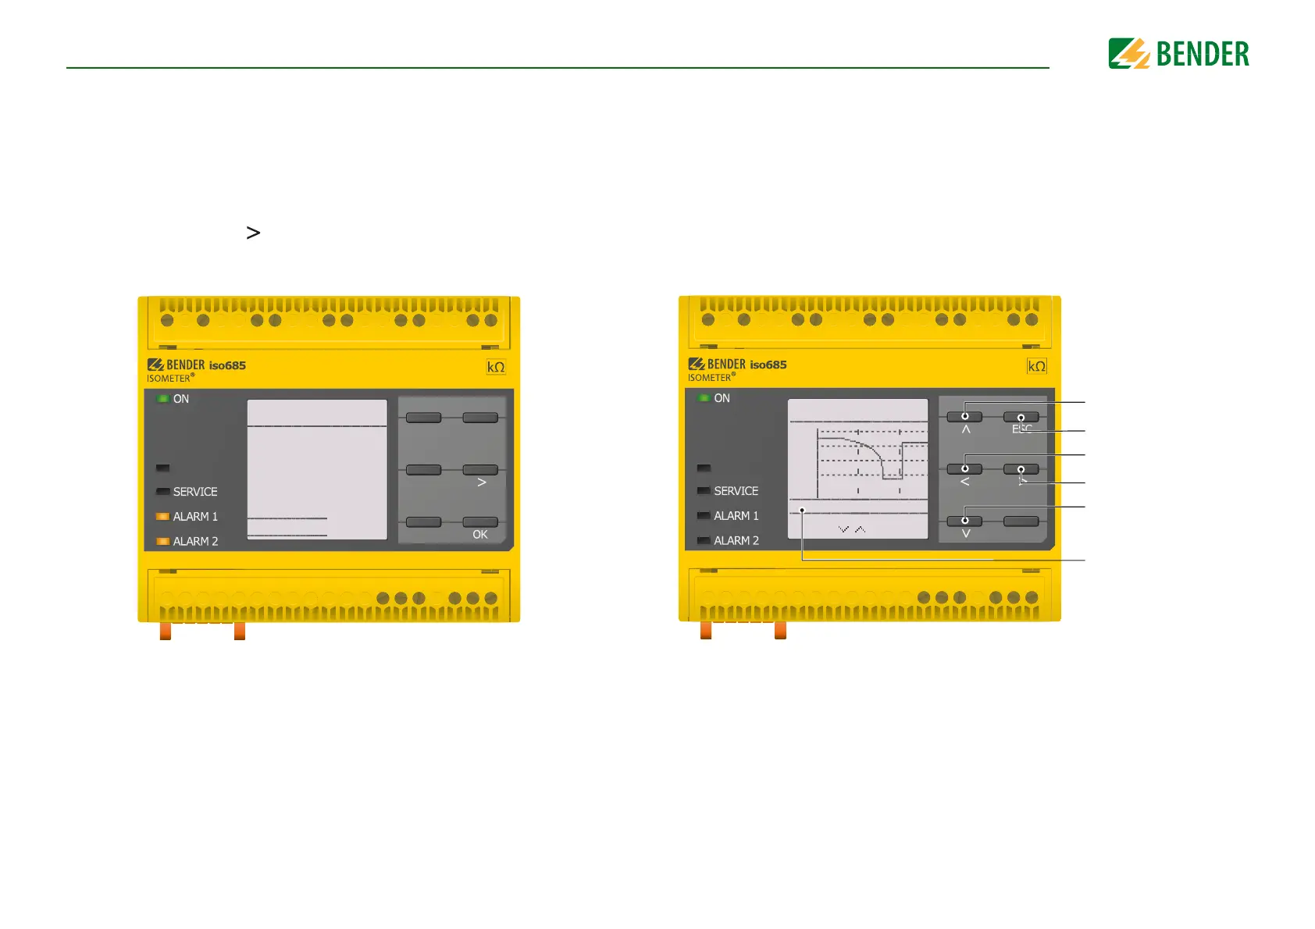This screenshot has width=1315, height=929.
Task: Push the < button on right device
Action: 964,469
